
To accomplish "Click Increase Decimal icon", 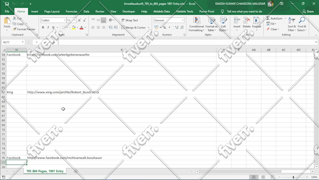I will point(176,28).
